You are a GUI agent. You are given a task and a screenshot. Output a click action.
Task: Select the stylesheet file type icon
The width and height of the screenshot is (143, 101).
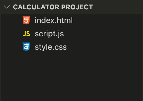[26, 47]
